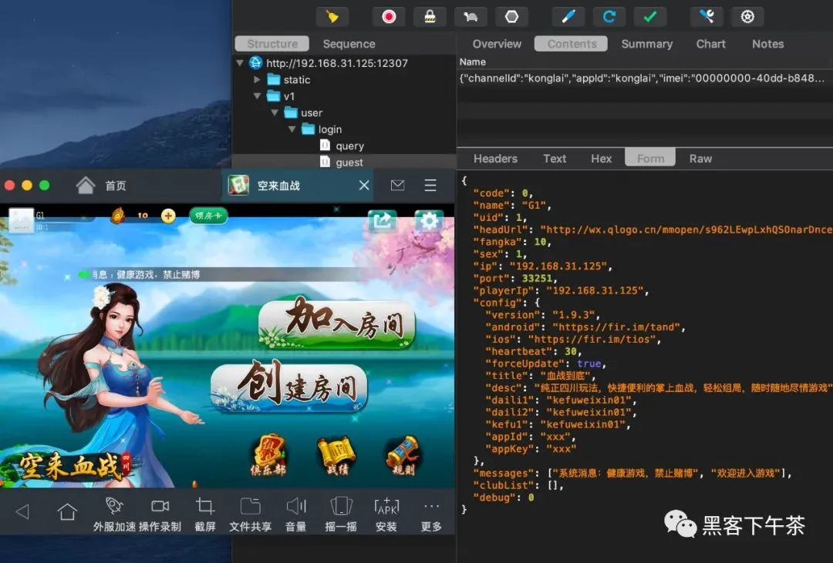The image size is (833, 563).
Task: Click the "version": "1.9.3" JSON line
Action: [x=542, y=315]
